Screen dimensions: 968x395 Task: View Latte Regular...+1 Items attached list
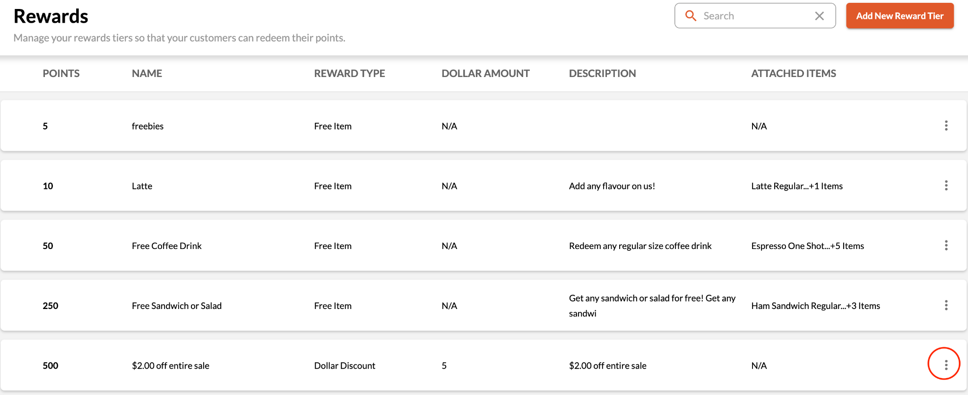[797, 186]
